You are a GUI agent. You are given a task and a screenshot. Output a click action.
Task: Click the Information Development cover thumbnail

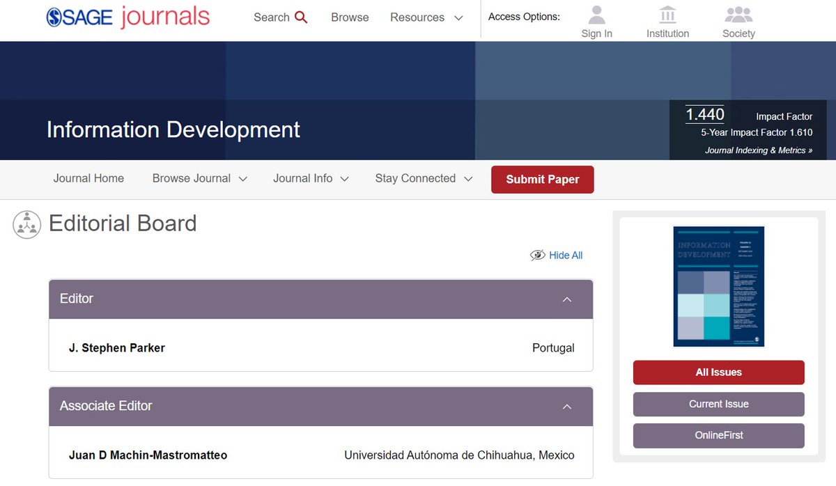719,286
